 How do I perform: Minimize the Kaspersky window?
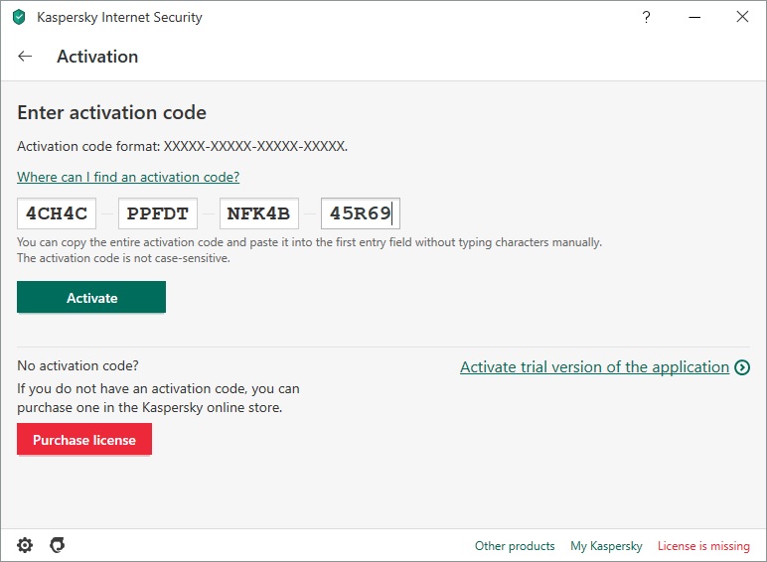point(694,17)
